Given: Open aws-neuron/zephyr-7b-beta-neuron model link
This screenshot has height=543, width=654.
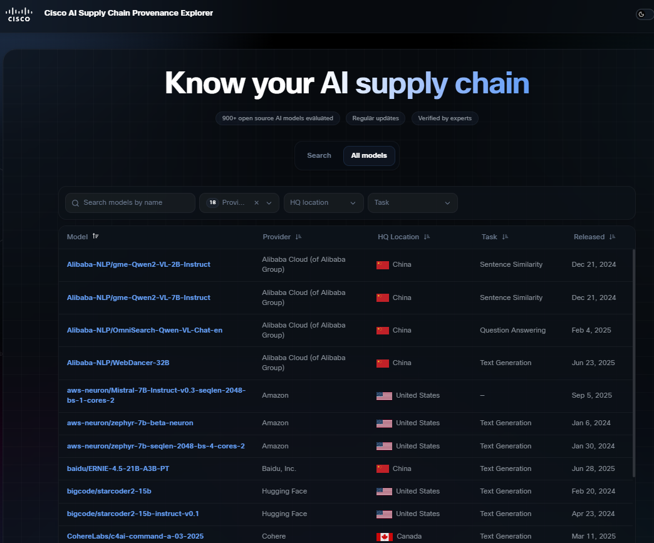Looking at the screenshot, I should point(130,423).
